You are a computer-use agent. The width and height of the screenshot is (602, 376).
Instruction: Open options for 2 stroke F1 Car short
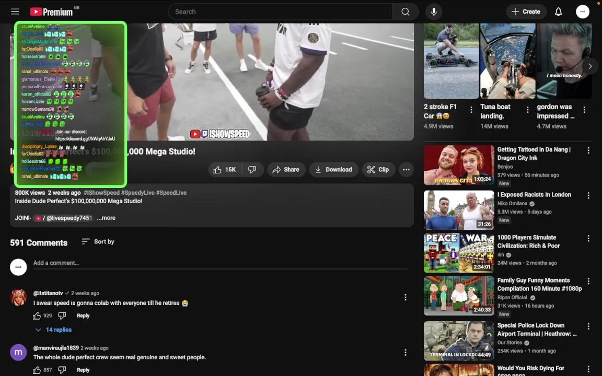pos(471,110)
